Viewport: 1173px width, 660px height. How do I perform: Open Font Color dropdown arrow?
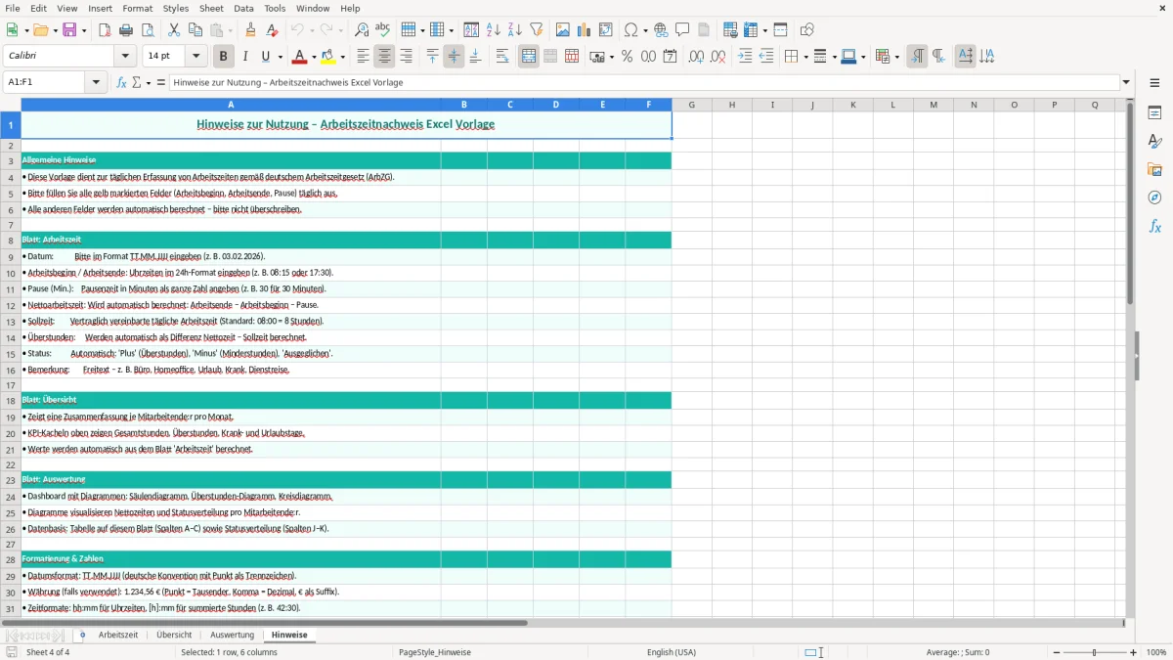pyautogui.click(x=313, y=57)
